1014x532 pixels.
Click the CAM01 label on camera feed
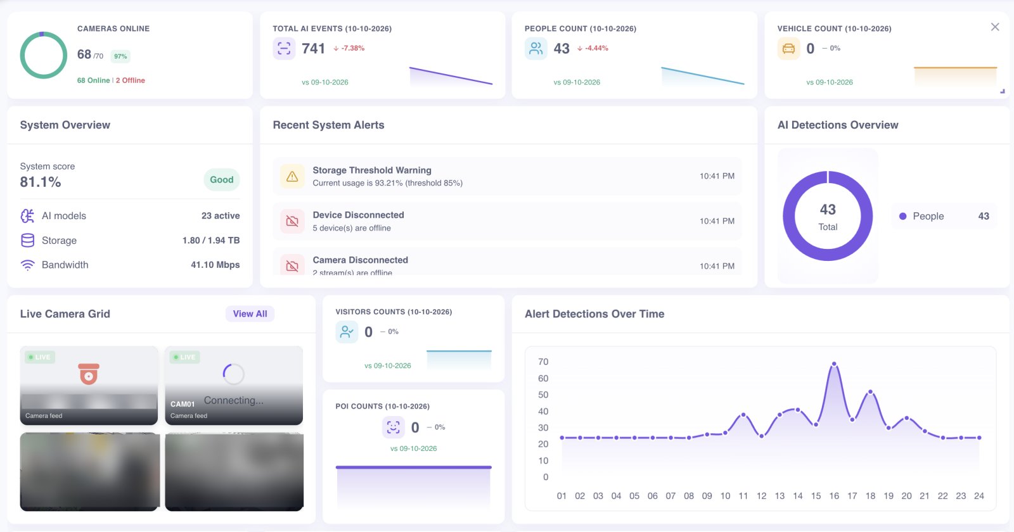183,404
